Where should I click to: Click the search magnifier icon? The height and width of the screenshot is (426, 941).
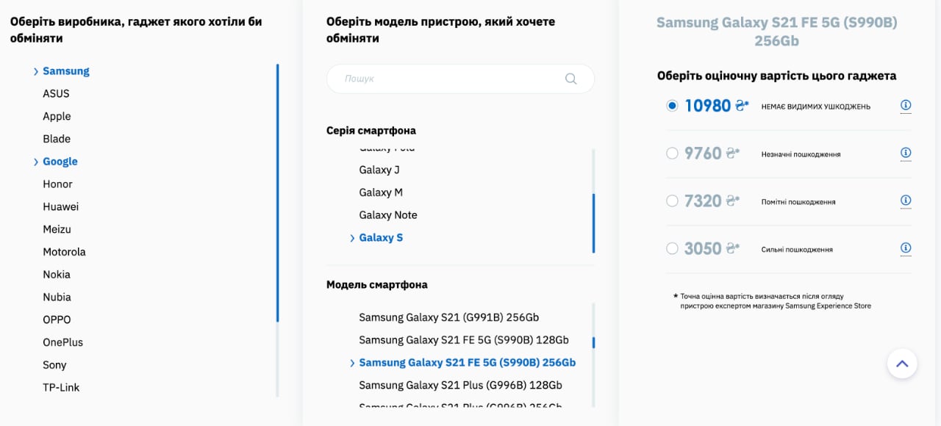pyautogui.click(x=570, y=79)
